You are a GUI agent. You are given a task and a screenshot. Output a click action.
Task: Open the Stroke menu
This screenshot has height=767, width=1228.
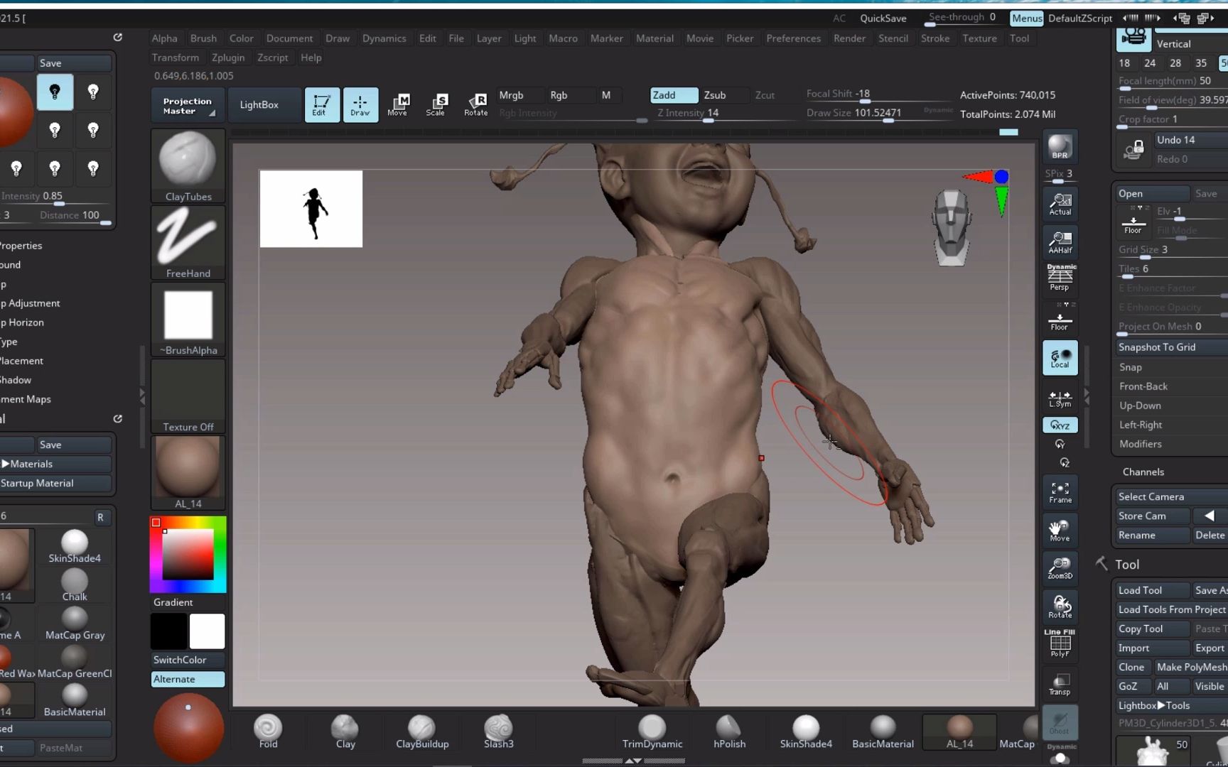pos(935,38)
